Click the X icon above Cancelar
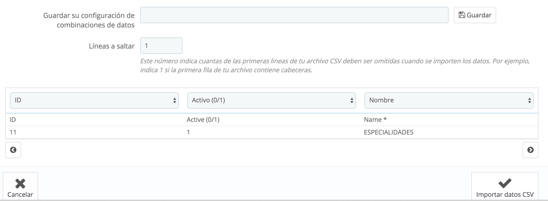 (x=20, y=184)
